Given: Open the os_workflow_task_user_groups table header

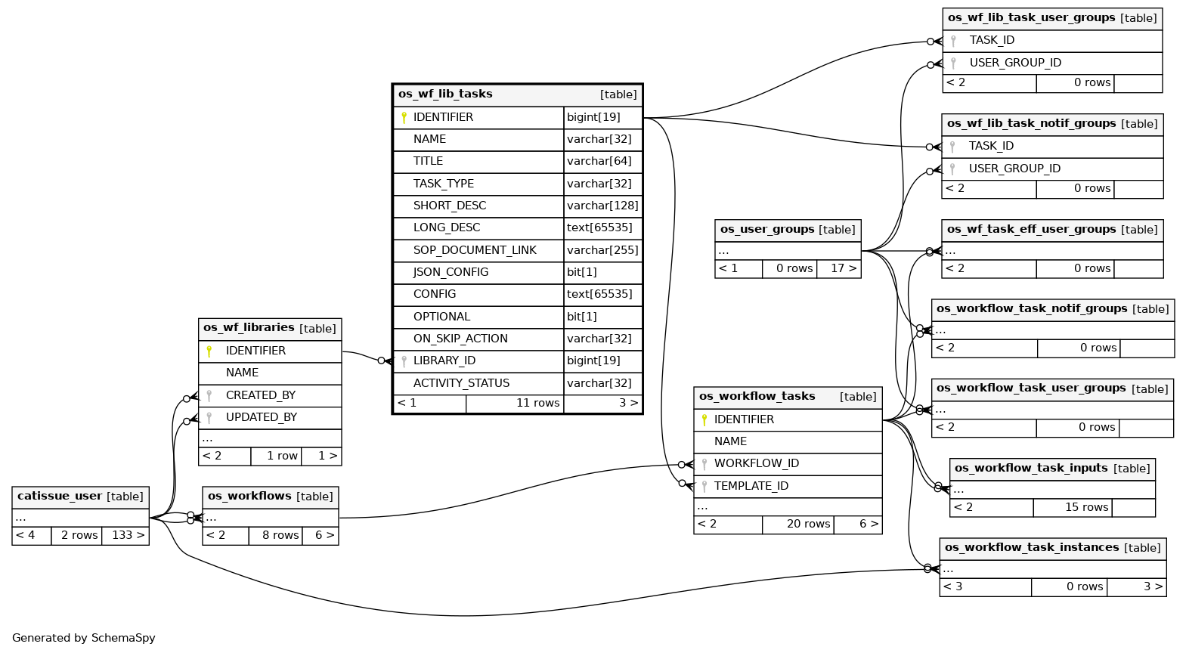Looking at the screenshot, I should point(1053,388).
